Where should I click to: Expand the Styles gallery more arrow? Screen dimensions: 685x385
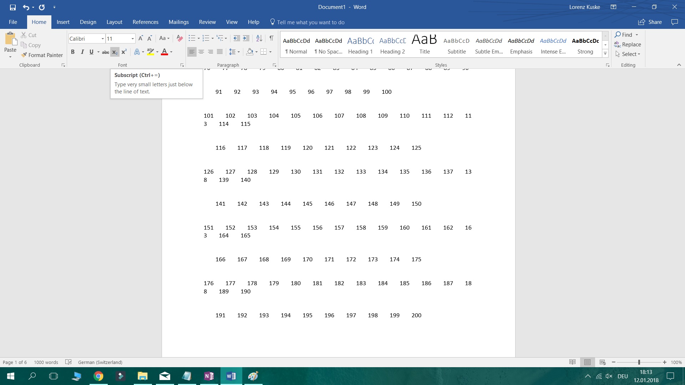pyautogui.click(x=605, y=54)
